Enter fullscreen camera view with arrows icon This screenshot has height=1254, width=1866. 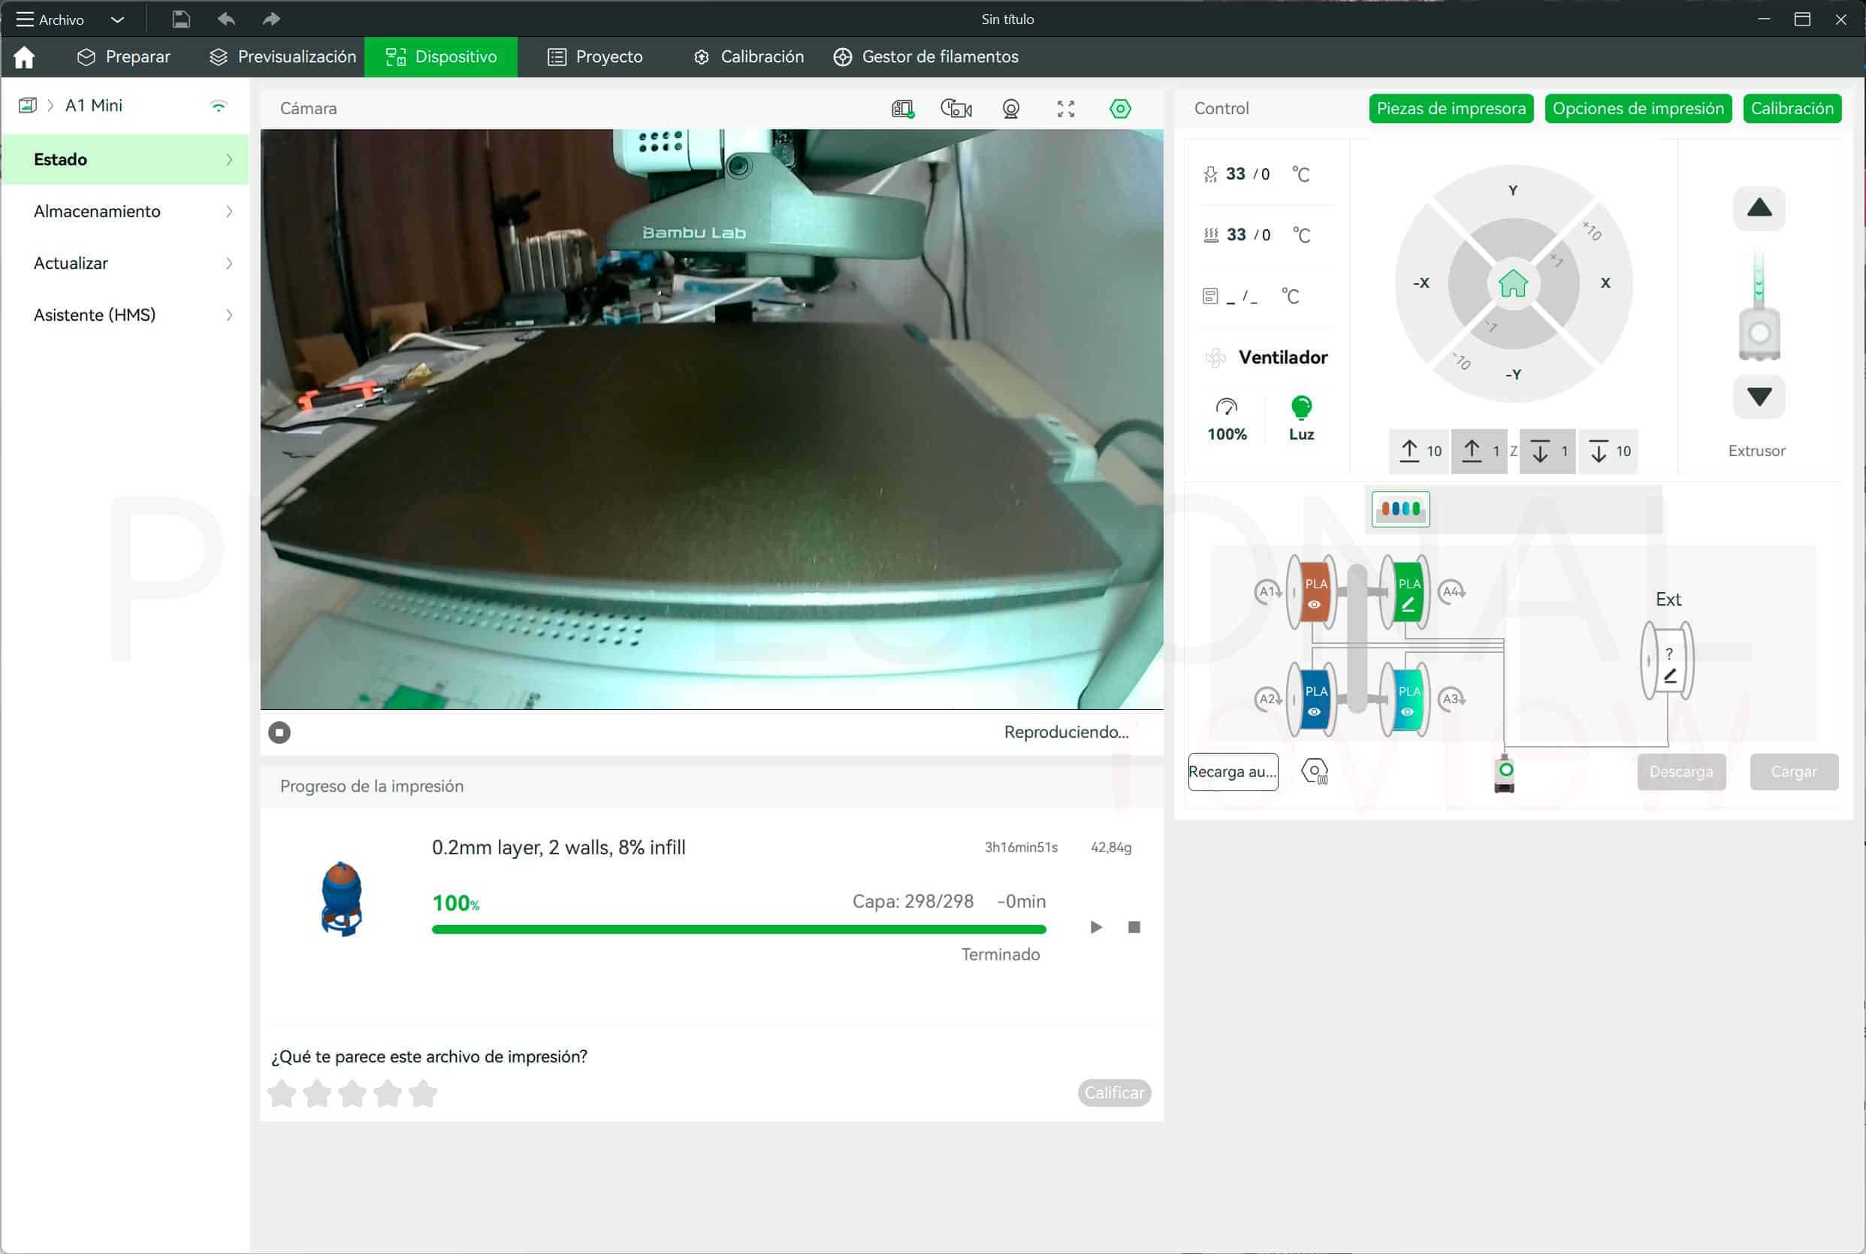click(1066, 109)
